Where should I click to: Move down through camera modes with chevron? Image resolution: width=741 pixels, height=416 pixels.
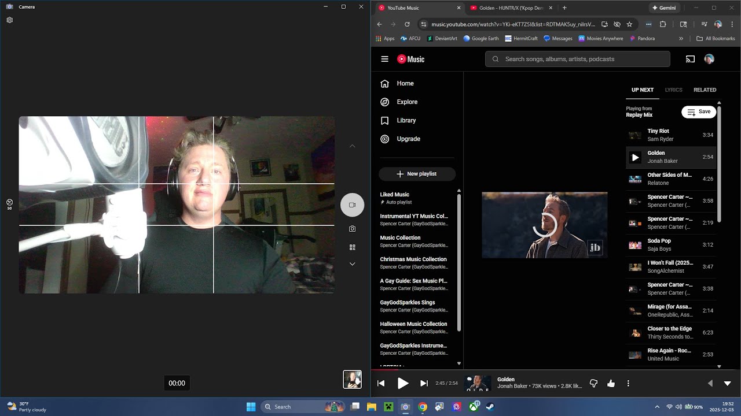[352, 264]
